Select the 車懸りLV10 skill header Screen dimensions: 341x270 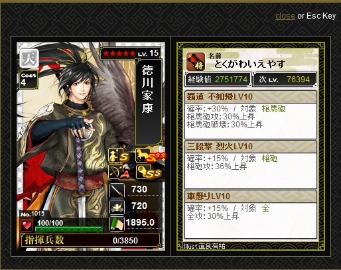coord(251,196)
